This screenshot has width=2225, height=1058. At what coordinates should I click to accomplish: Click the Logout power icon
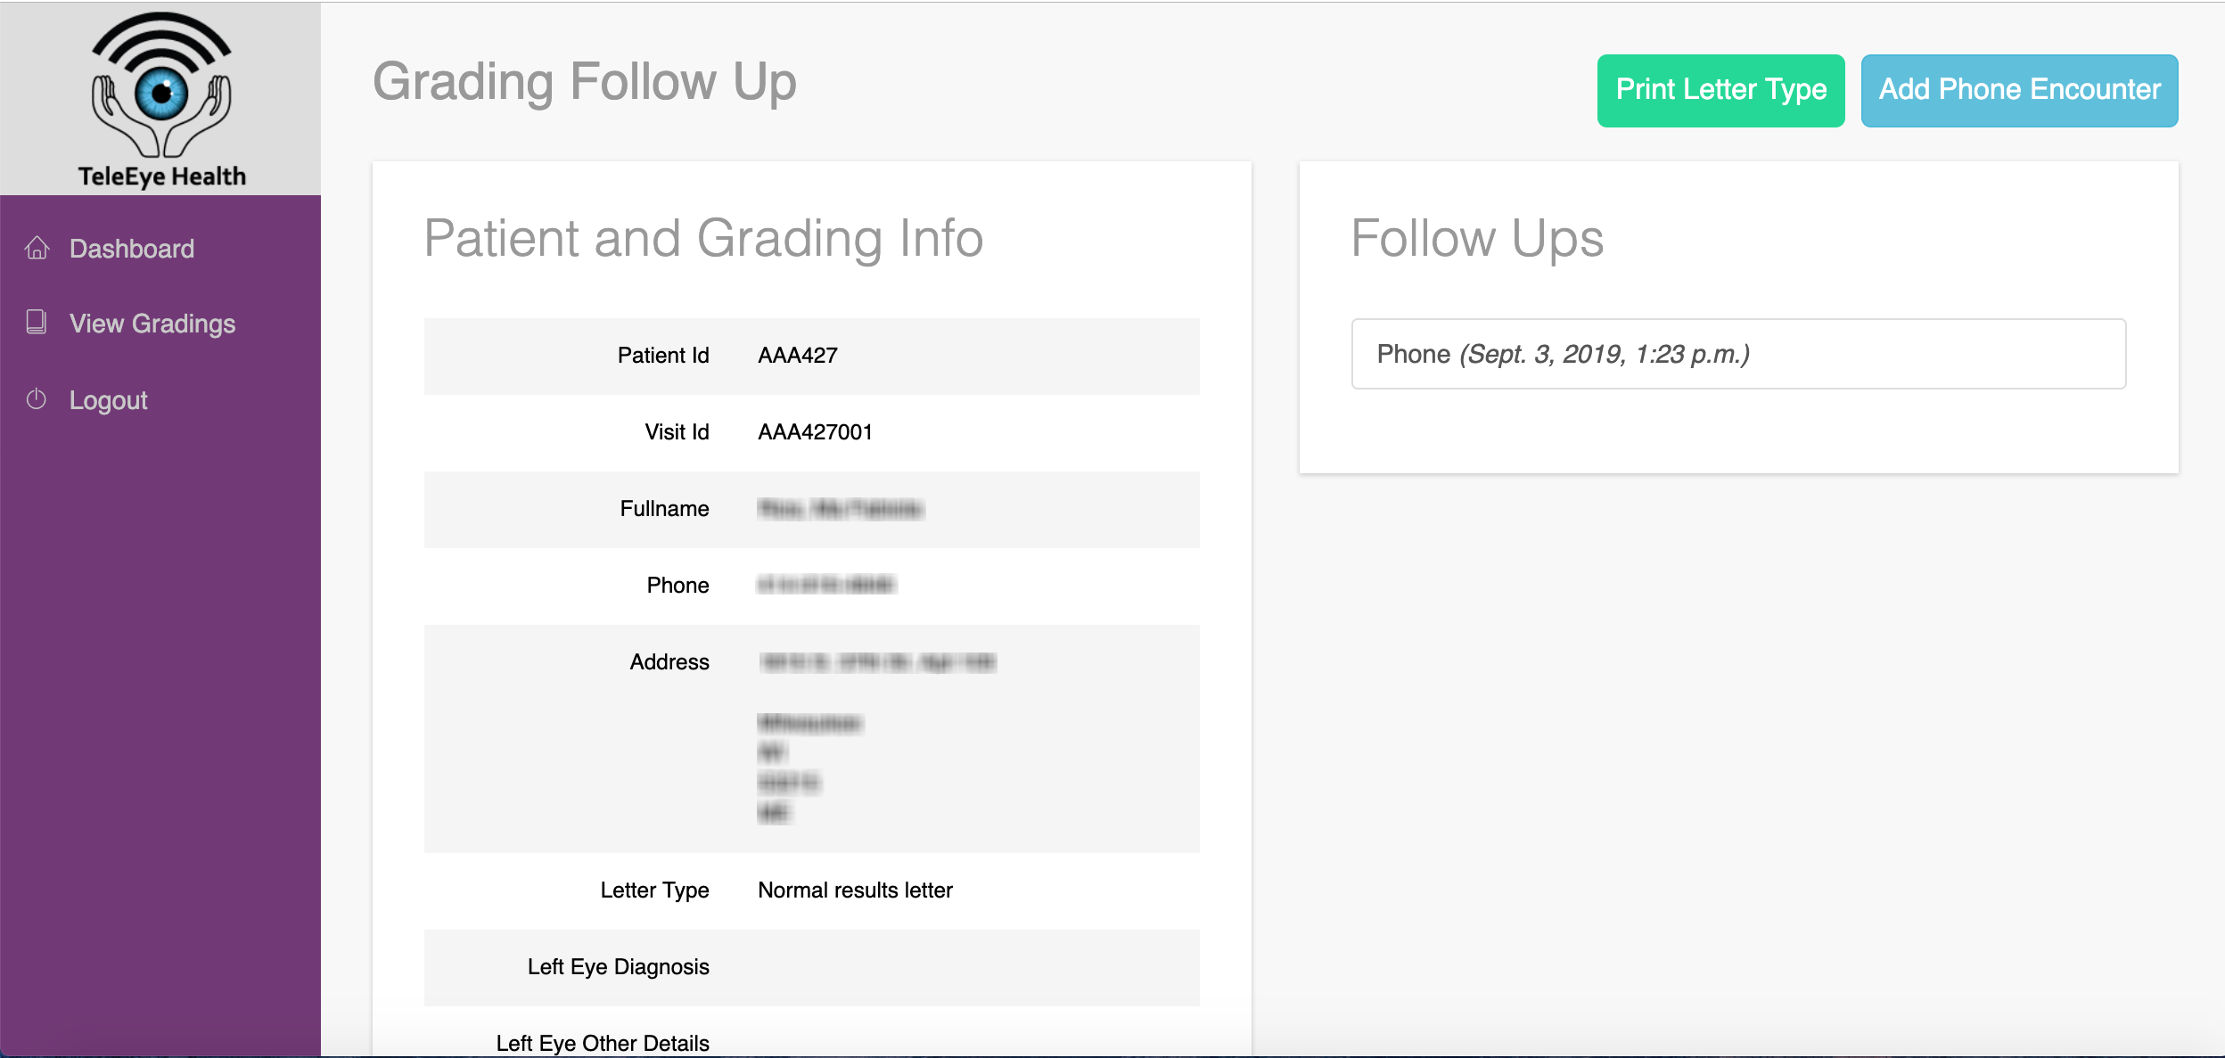coord(37,399)
